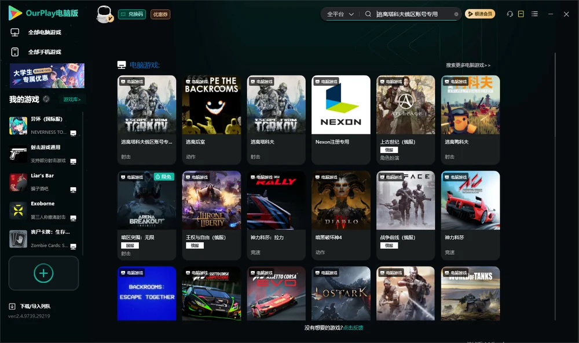
Task: Open the 逃离塔科夫俄区账号专... game card
Action: point(146,120)
